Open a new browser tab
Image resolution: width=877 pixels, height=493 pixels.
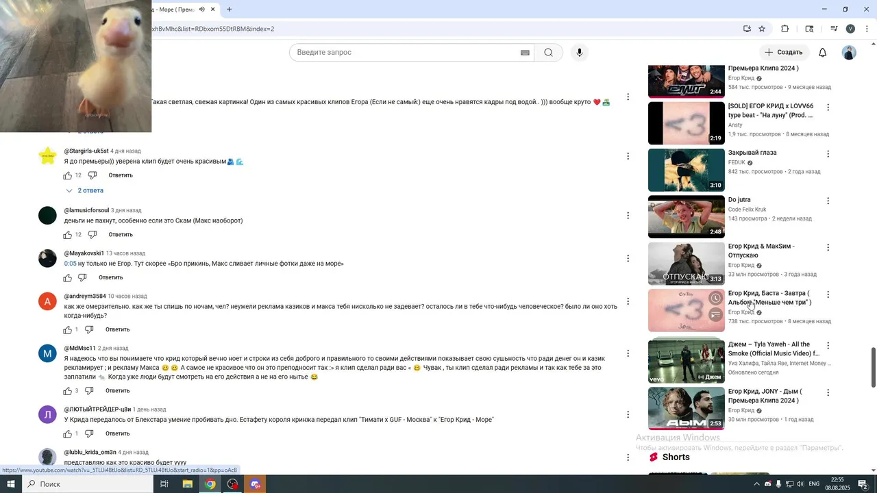click(229, 10)
